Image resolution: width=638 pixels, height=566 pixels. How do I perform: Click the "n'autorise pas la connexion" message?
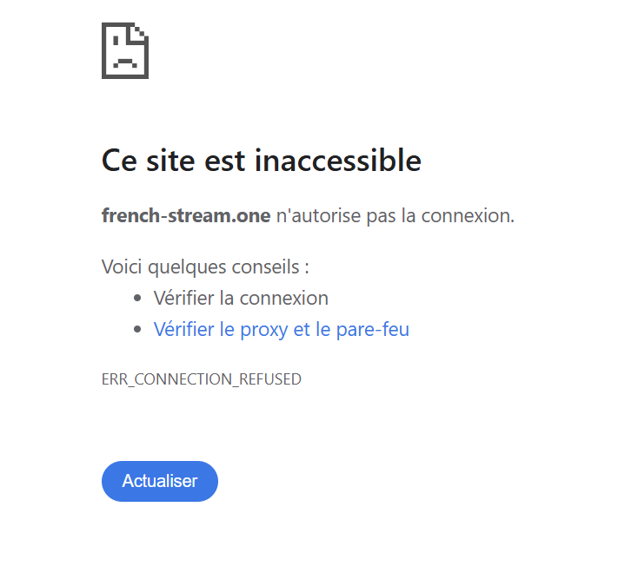[395, 216]
